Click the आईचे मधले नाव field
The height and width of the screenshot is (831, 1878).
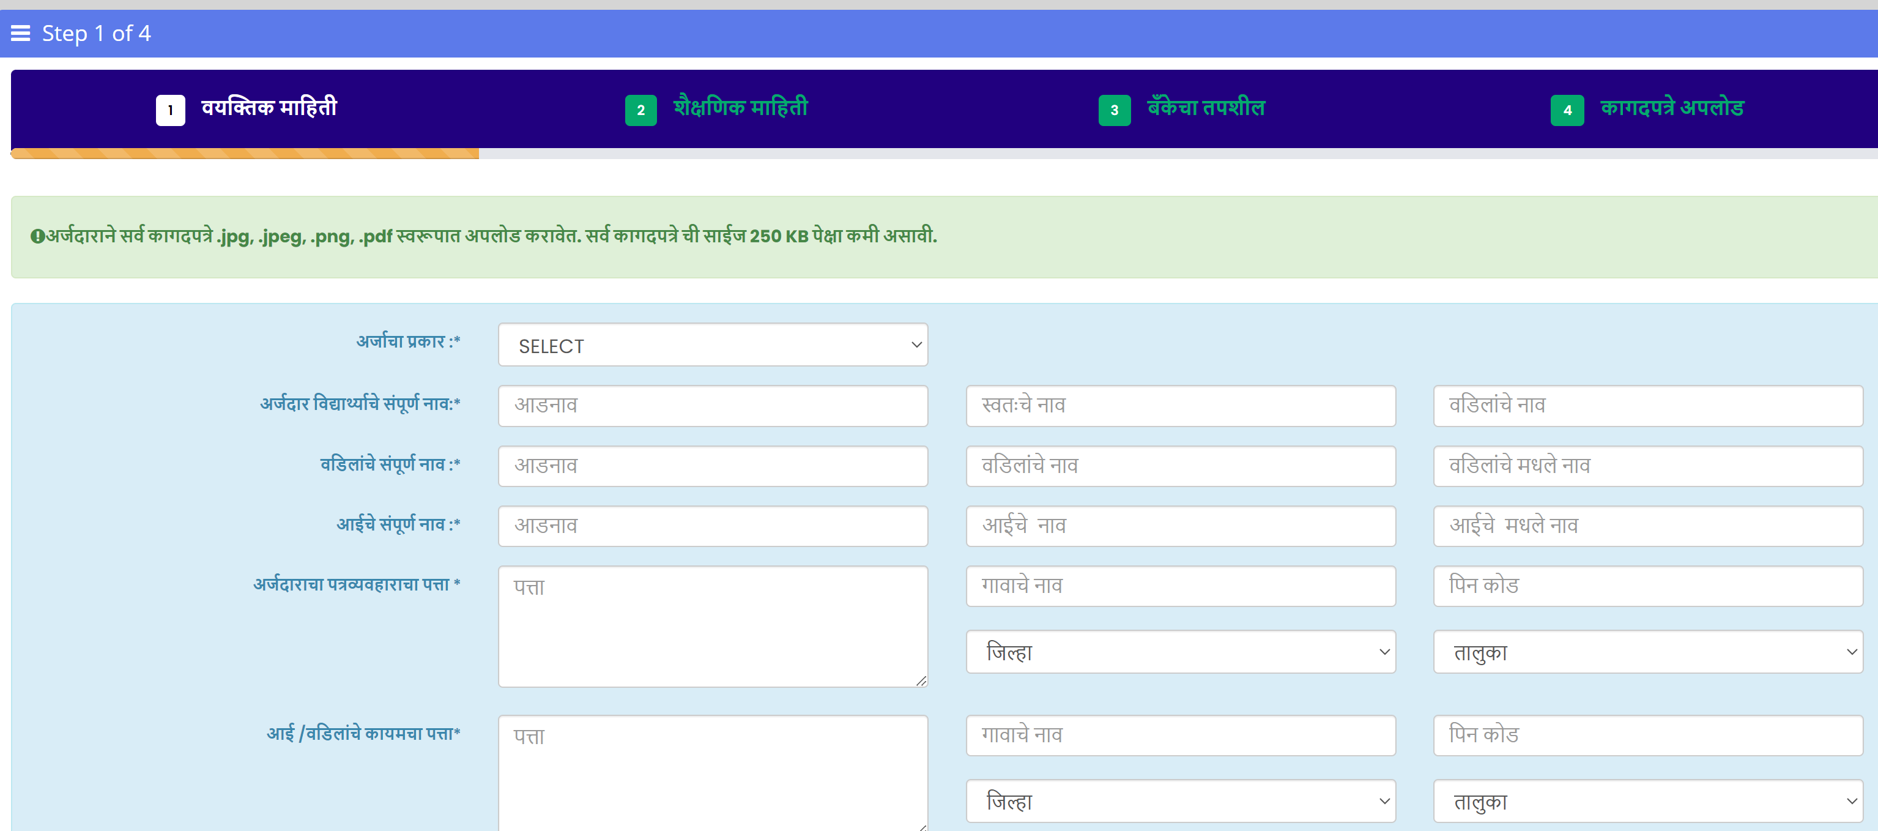pos(1647,526)
